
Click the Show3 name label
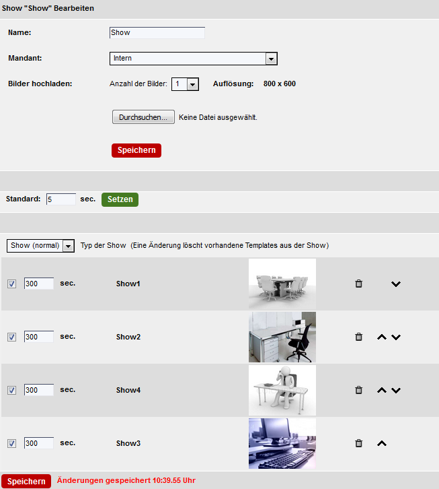point(128,443)
